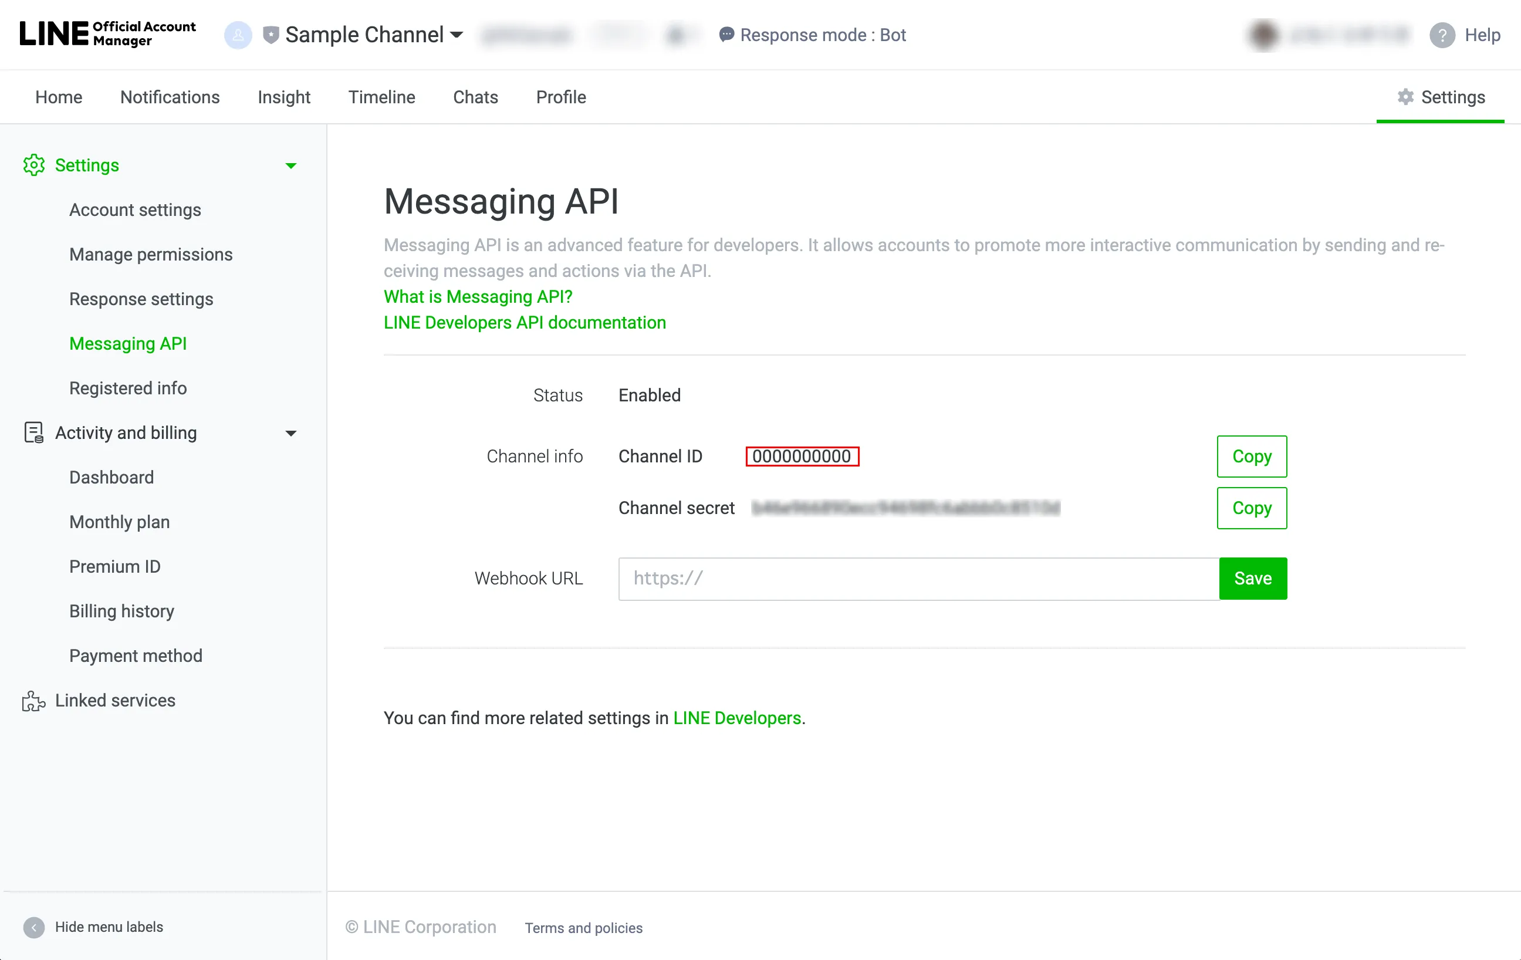Copy the Channel ID
1521x960 pixels.
click(1251, 456)
